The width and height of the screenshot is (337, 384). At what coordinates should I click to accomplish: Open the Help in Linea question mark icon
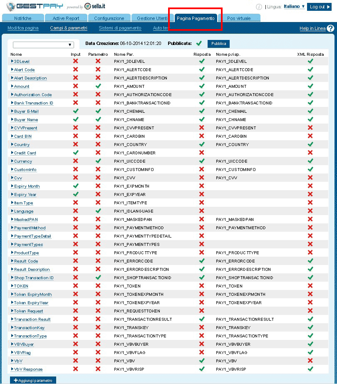(x=330, y=28)
